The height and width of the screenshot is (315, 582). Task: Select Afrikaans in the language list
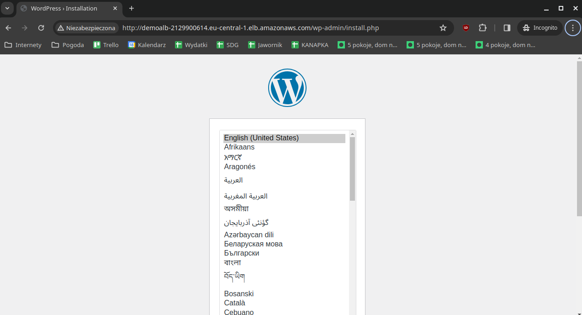click(x=284, y=147)
